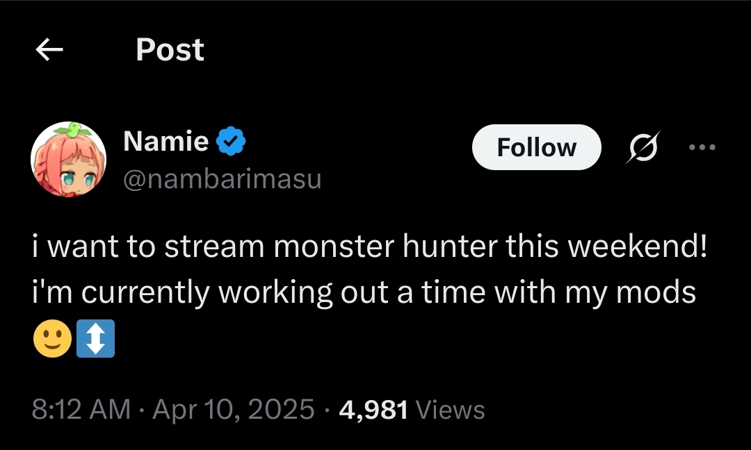
Task: Click the 4,981 view count number
Action: (373, 410)
